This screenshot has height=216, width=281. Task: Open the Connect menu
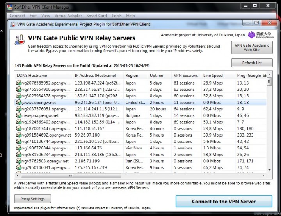pyautogui.click(x=17, y=16)
